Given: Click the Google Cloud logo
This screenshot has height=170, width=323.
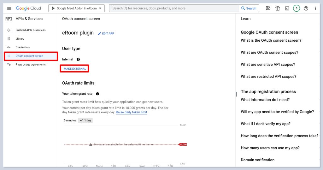Looking at the screenshot, I should click(x=28, y=8).
